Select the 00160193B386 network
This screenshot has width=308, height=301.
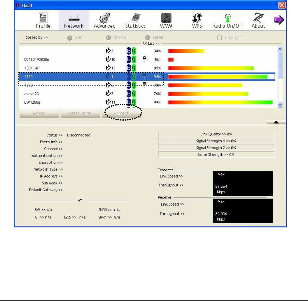coord(36,59)
